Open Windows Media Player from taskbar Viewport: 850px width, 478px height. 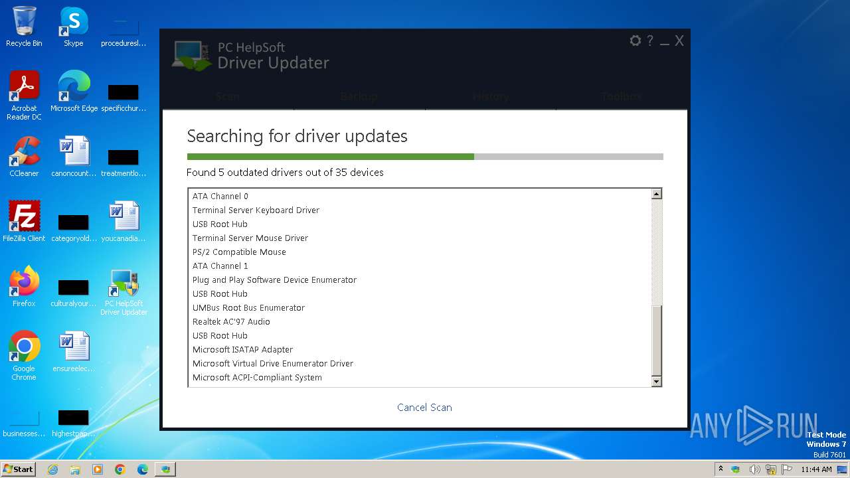98,469
